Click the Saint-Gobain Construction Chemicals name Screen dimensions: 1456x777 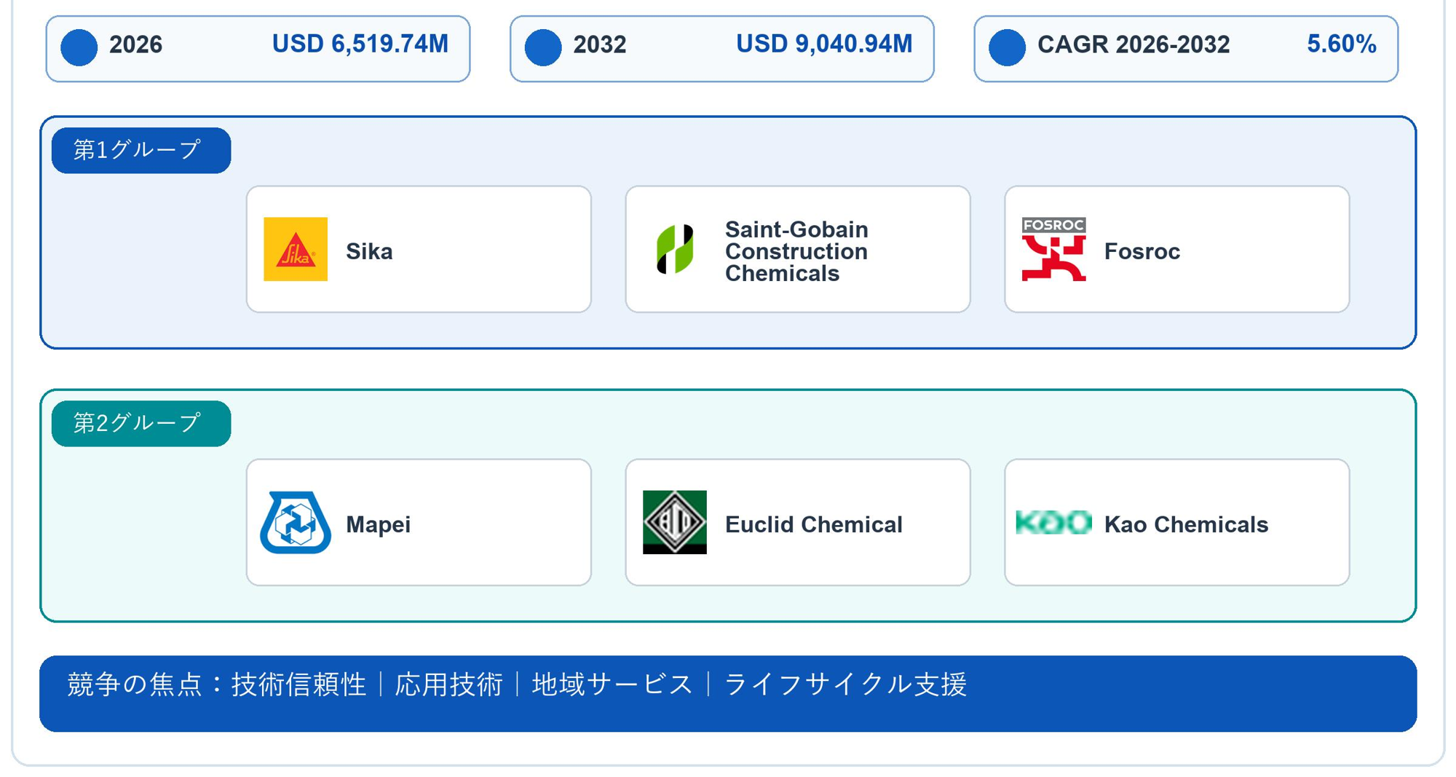[796, 251]
